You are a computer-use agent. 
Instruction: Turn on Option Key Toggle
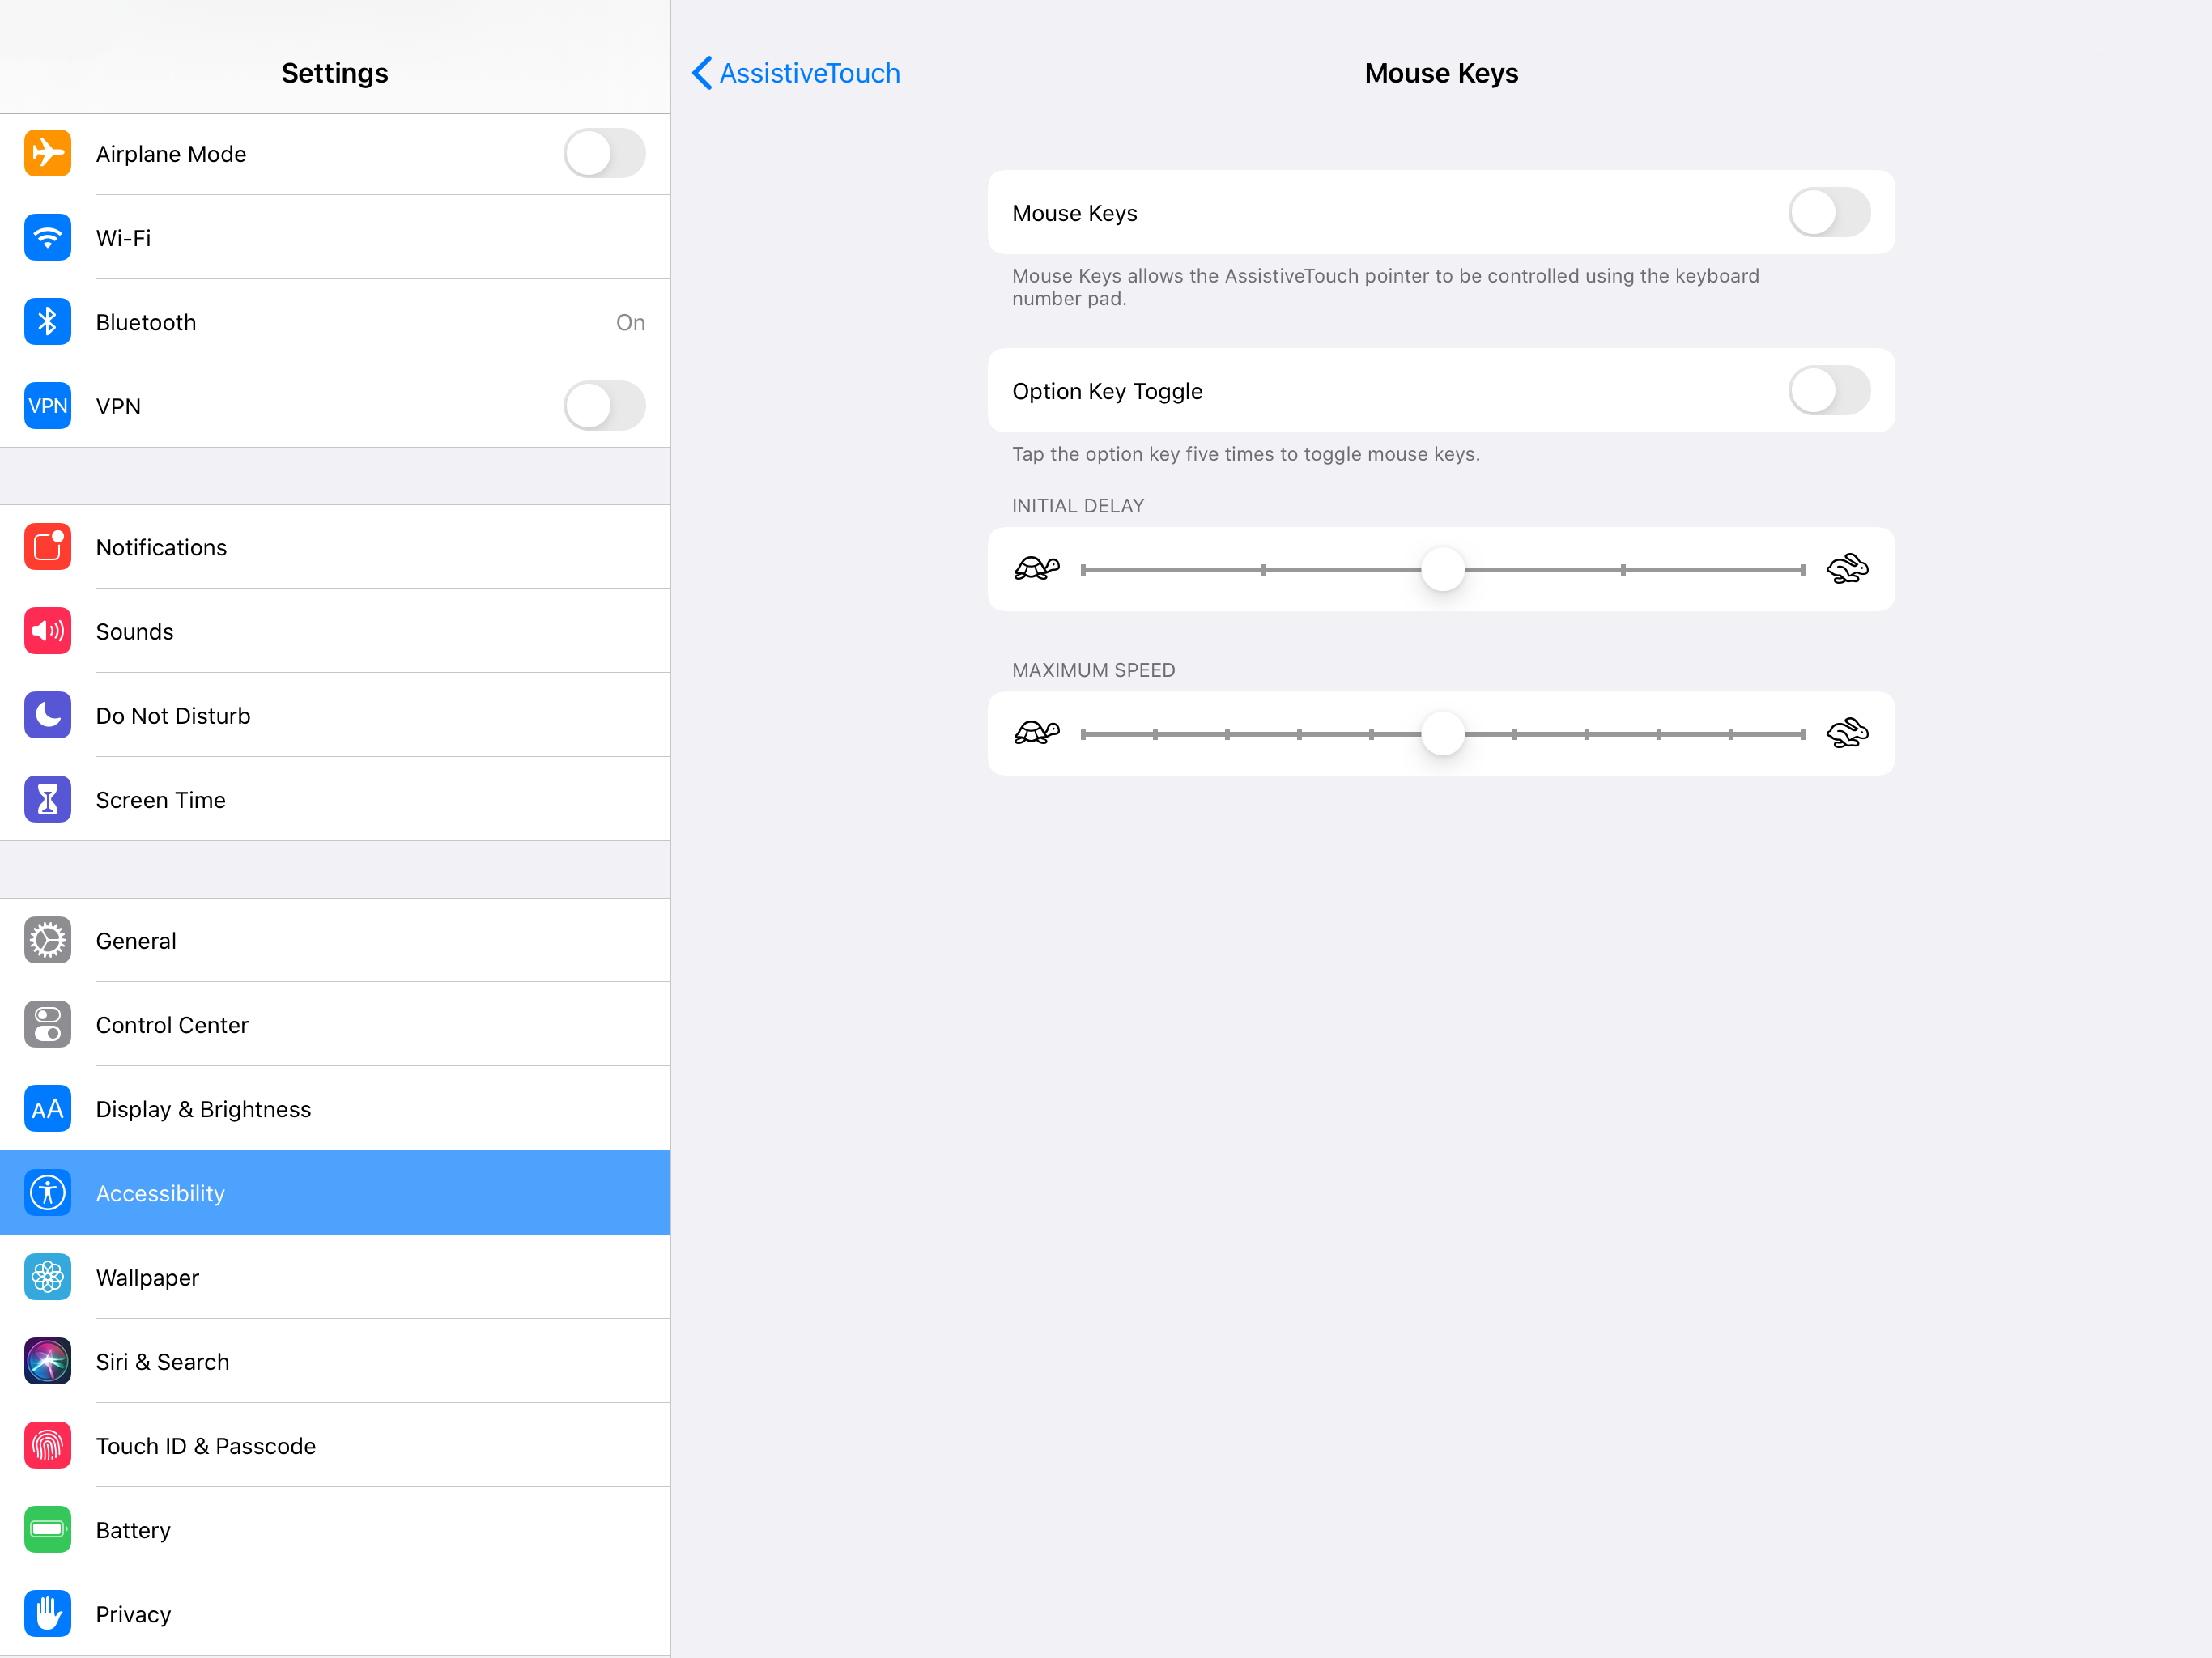(1828, 391)
